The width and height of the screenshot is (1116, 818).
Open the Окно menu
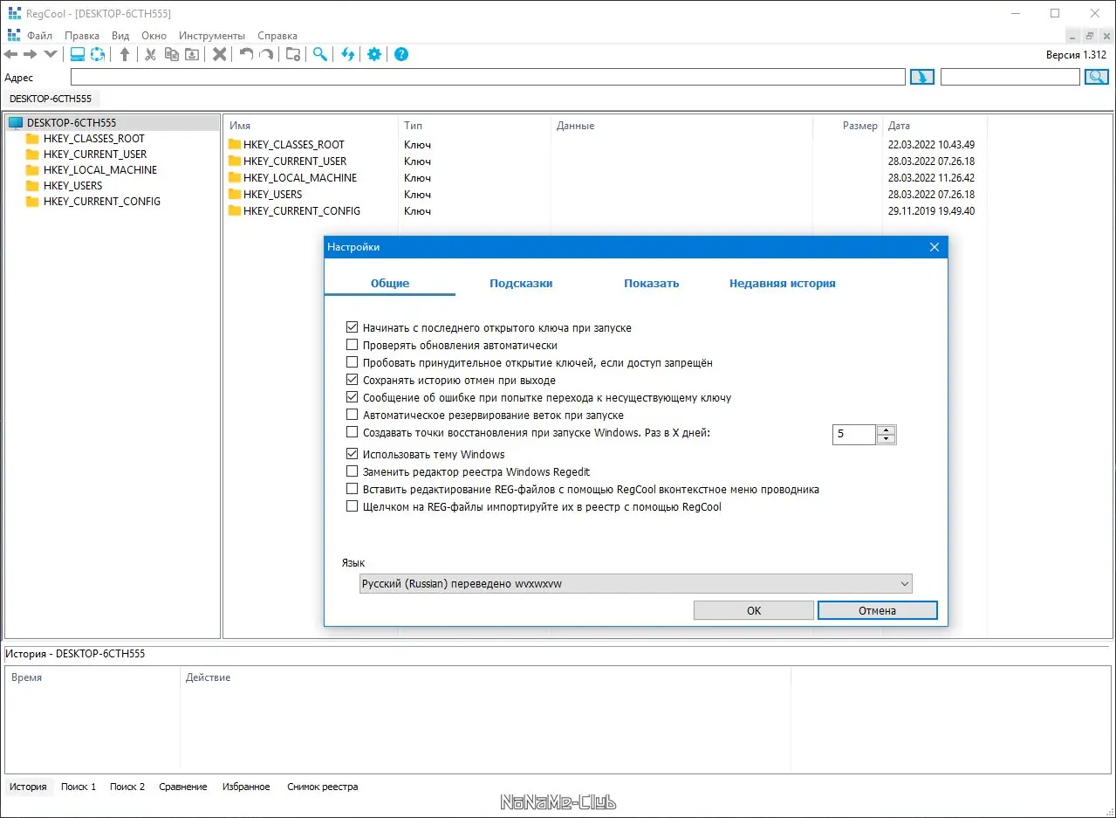[154, 36]
